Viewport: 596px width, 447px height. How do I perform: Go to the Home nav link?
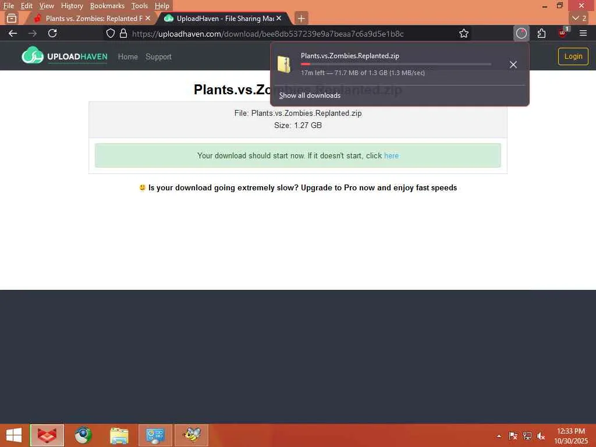[127, 56]
